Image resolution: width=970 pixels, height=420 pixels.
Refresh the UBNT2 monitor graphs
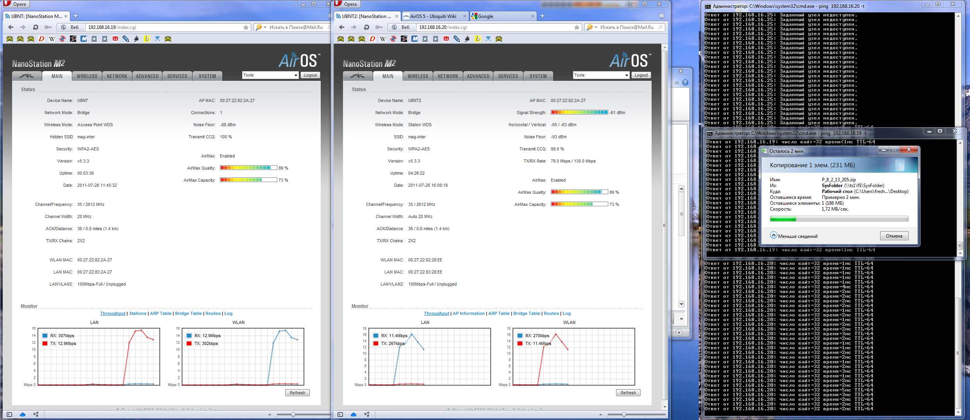(628, 393)
